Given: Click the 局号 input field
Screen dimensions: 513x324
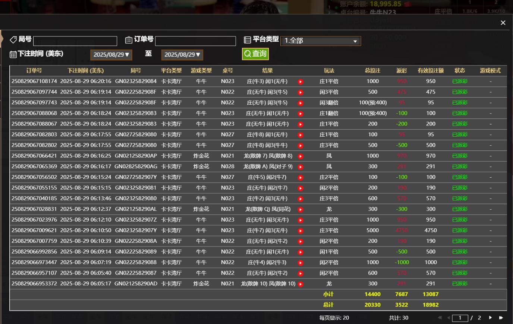Looking at the screenshot, I should (75, 41).
